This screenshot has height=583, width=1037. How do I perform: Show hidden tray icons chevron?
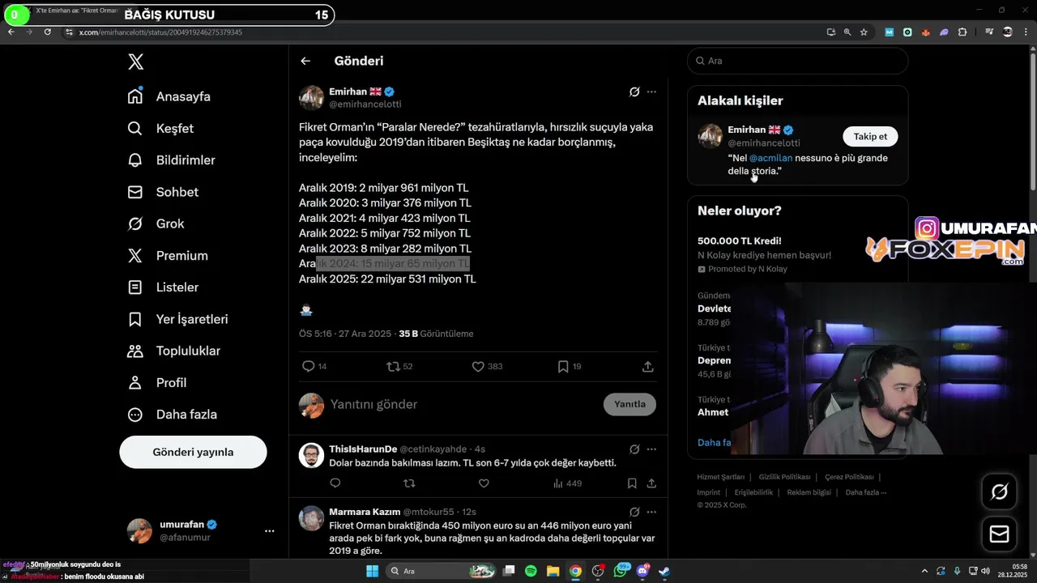[x=924, y=571]
